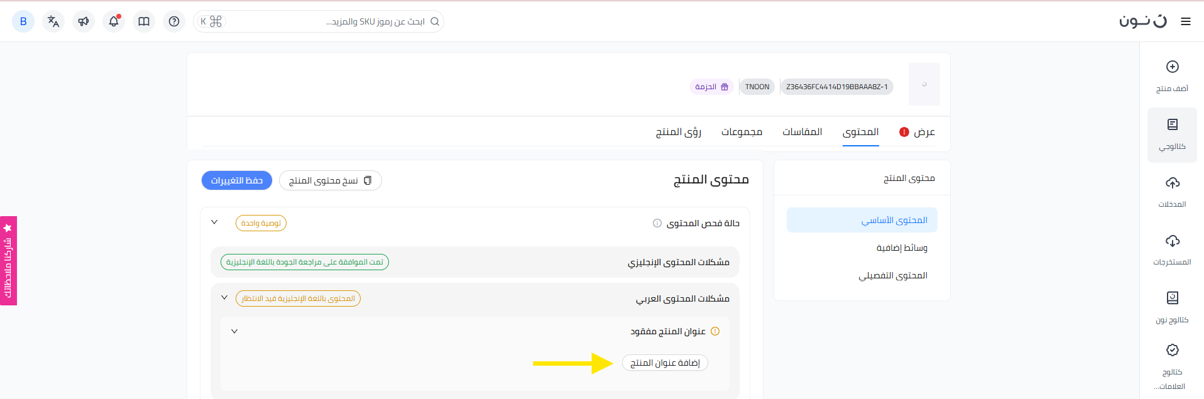Click the إضافة عنوان المنتج button
The image size is (1204, 399).
coord(665,363)
